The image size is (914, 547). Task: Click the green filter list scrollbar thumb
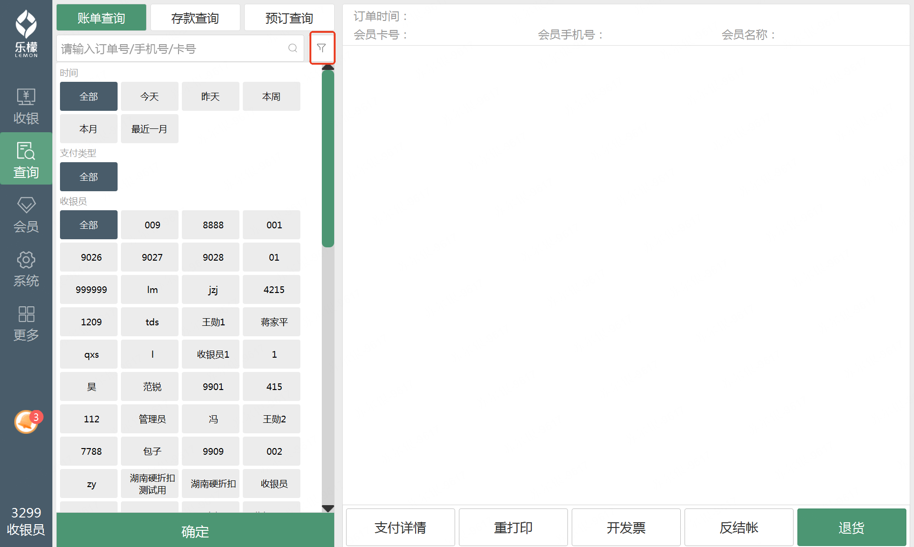tap(328, 158)
